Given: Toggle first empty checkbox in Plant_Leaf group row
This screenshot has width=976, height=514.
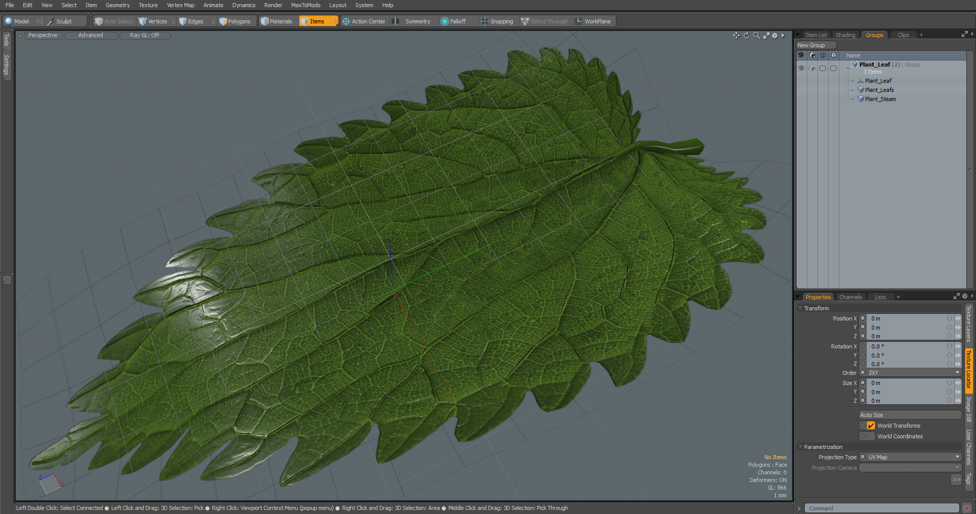Looking at the screenshot, I should coord(822,68).
